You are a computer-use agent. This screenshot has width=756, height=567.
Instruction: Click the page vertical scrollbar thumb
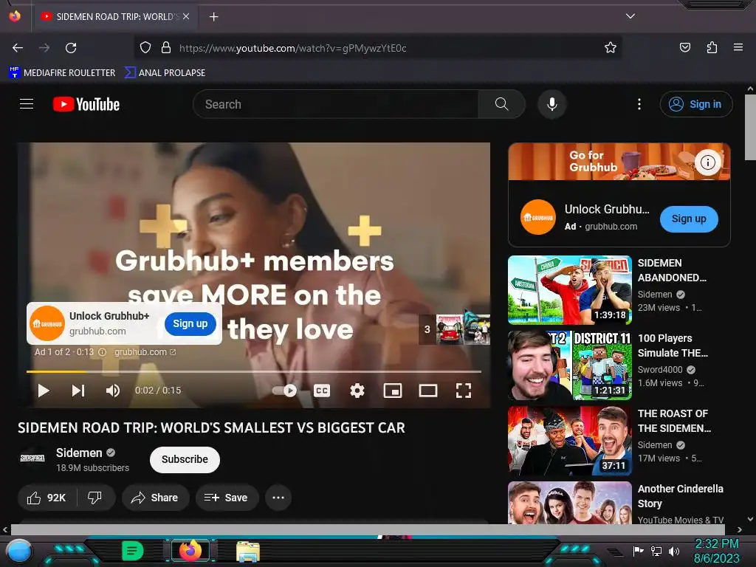coord(750,127)
